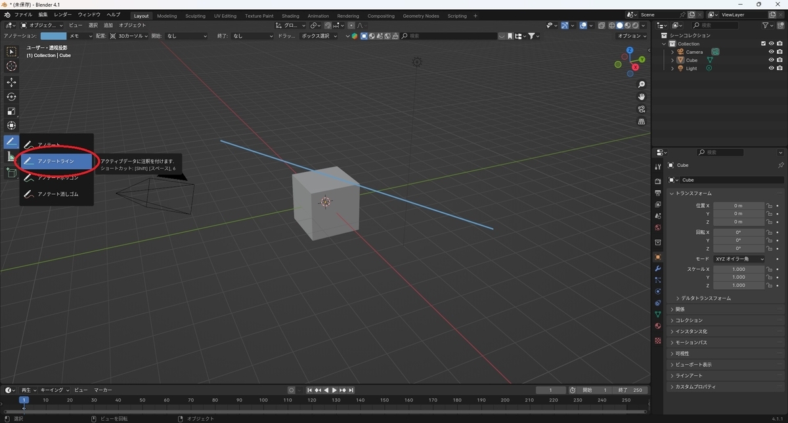Open the Modifiers wrench properties tab
This screenshot has width=788, height=423.
657,268
